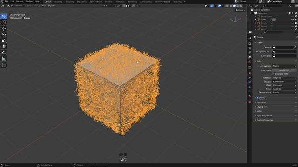The width and height of the screenshot is (298, 167).
Task: Switch to the Geometry Nodes workspace tab
Action: tap(163, 2)
